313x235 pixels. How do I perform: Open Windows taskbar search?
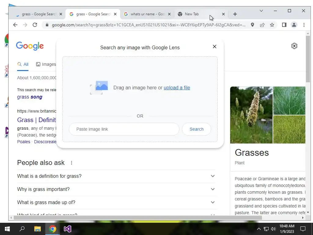click(22, 229)
